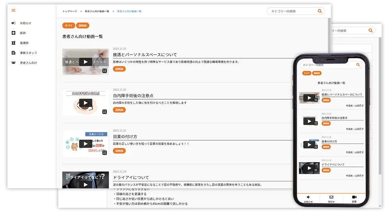This screenshot has height=211, width=390.
Task: Click the 患者さん向け icon in the sidebar
Action: pos(13,63)
